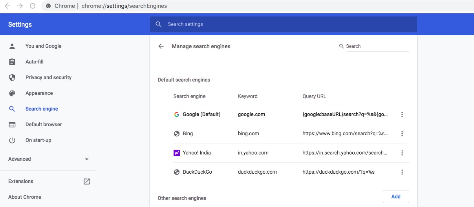Click the Yahoo purple logo icon

point(177,153)
